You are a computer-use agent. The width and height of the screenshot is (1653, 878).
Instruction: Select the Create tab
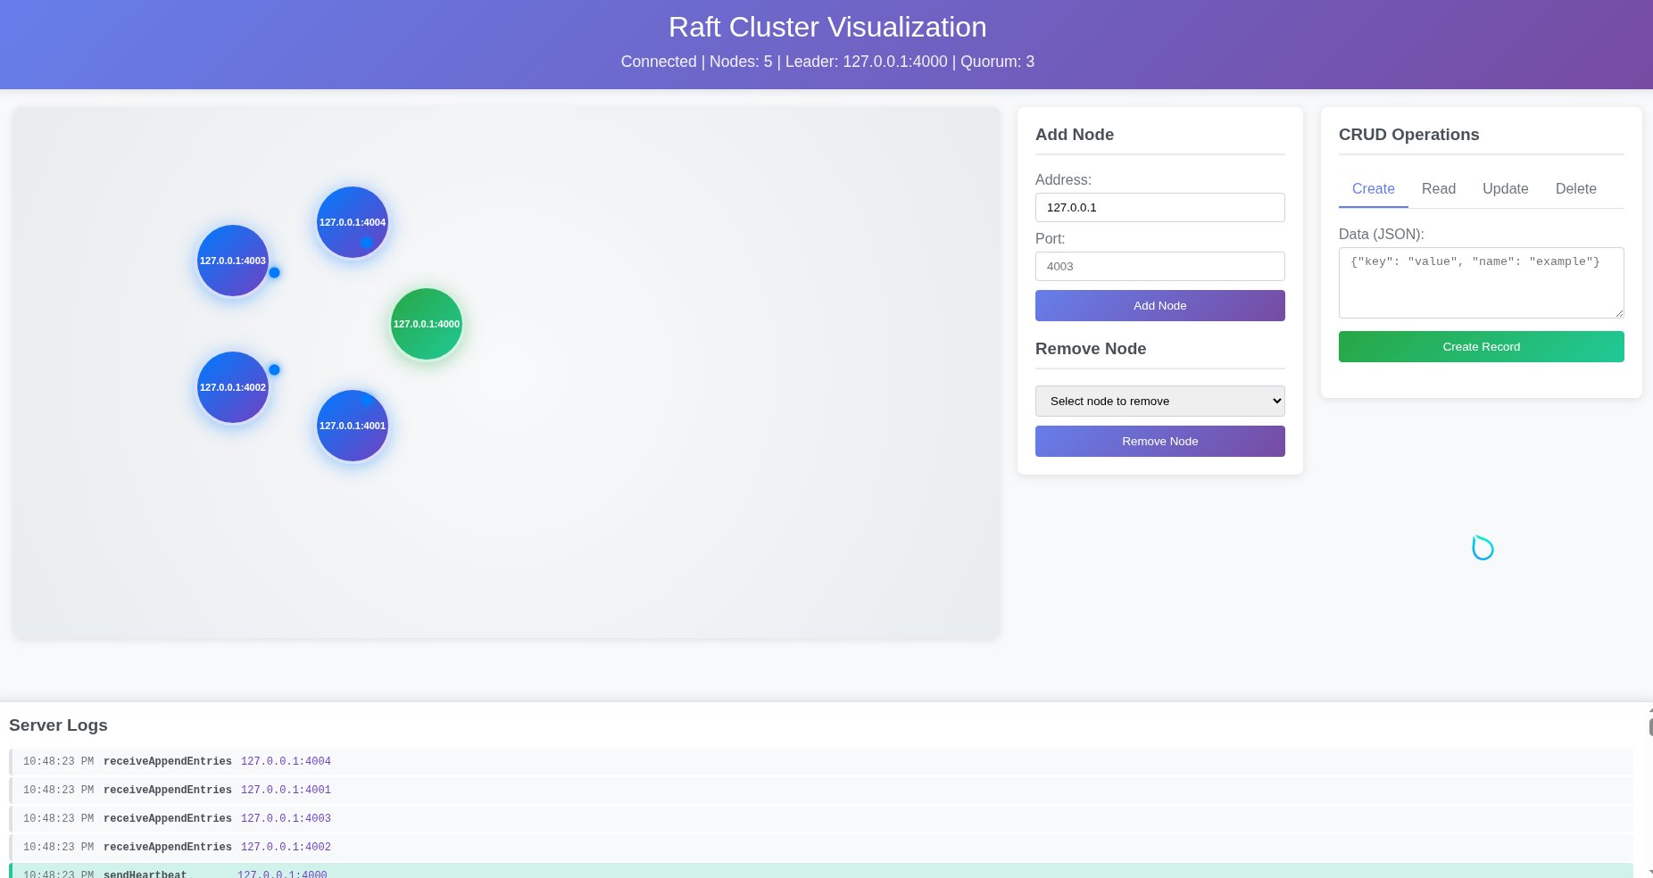coord(1373,188)
